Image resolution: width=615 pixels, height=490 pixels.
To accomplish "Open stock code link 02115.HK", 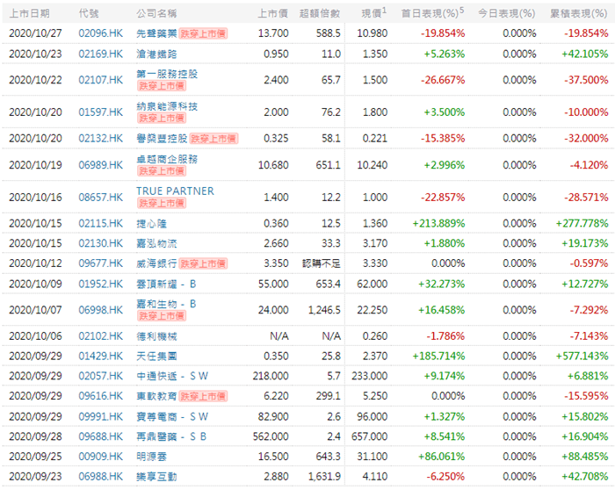I will point(100,223).
